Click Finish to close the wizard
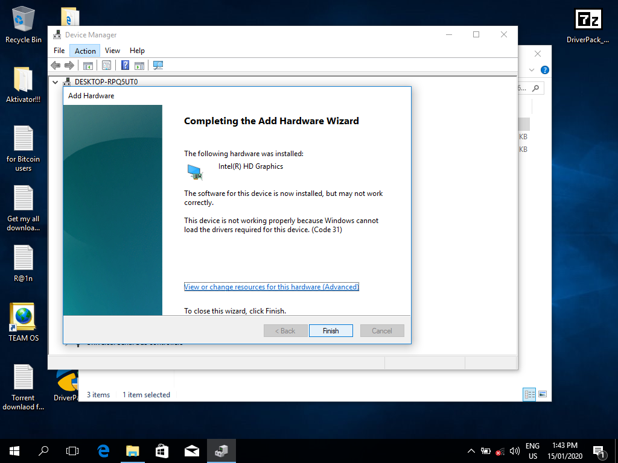 pos(331,331)
